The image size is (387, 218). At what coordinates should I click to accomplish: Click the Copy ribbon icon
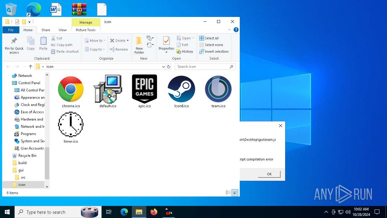(x=31, y=43)
